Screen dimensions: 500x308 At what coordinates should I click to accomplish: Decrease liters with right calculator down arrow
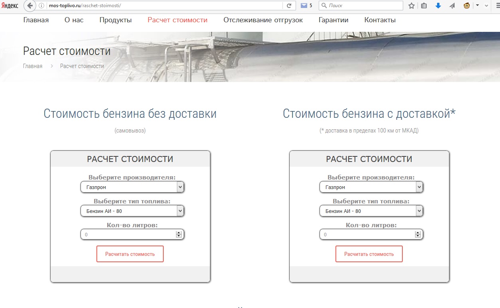coord(418,237)
